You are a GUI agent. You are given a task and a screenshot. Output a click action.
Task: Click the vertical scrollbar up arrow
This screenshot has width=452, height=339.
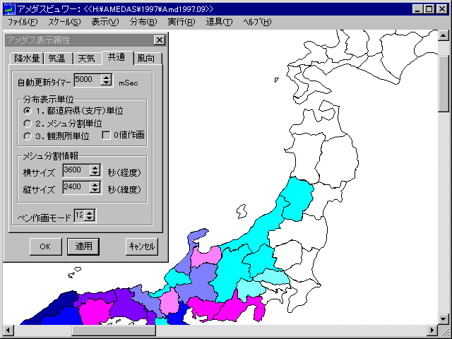coord(444,35)
